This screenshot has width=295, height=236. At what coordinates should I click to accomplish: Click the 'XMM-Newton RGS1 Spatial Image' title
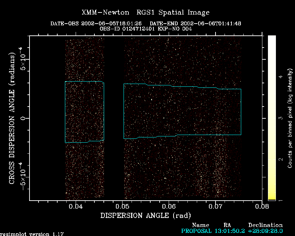(145, 12)
